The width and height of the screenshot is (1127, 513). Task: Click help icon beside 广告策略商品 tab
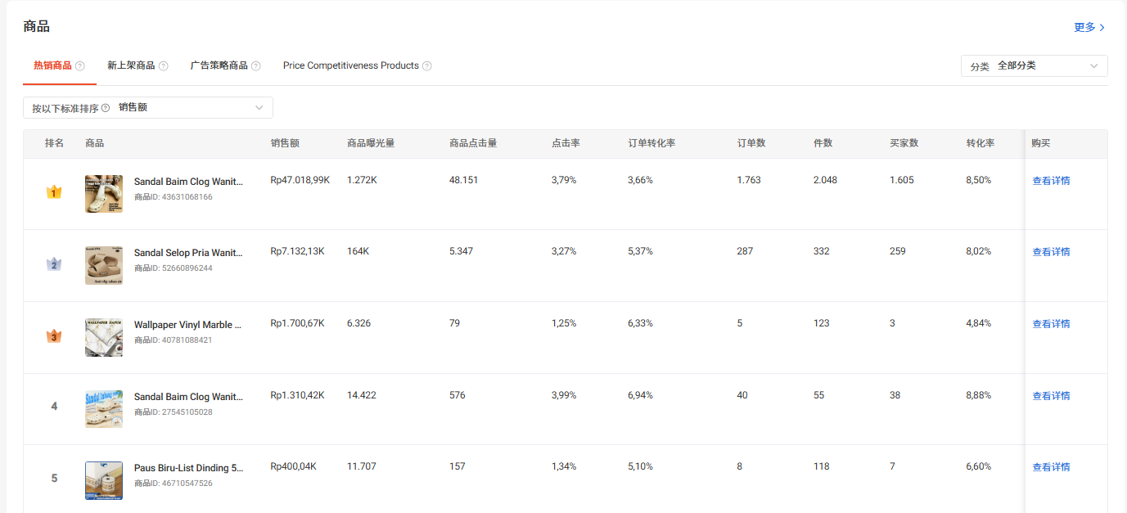[x=256, y=66]
